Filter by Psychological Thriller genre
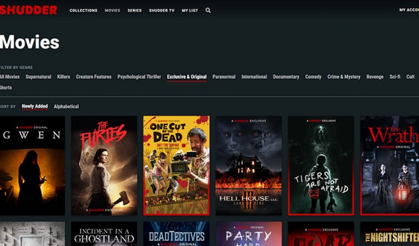Image resolution: width=419 pixels, height=246 pixels. pyautogui.click(x=139, y=77)
